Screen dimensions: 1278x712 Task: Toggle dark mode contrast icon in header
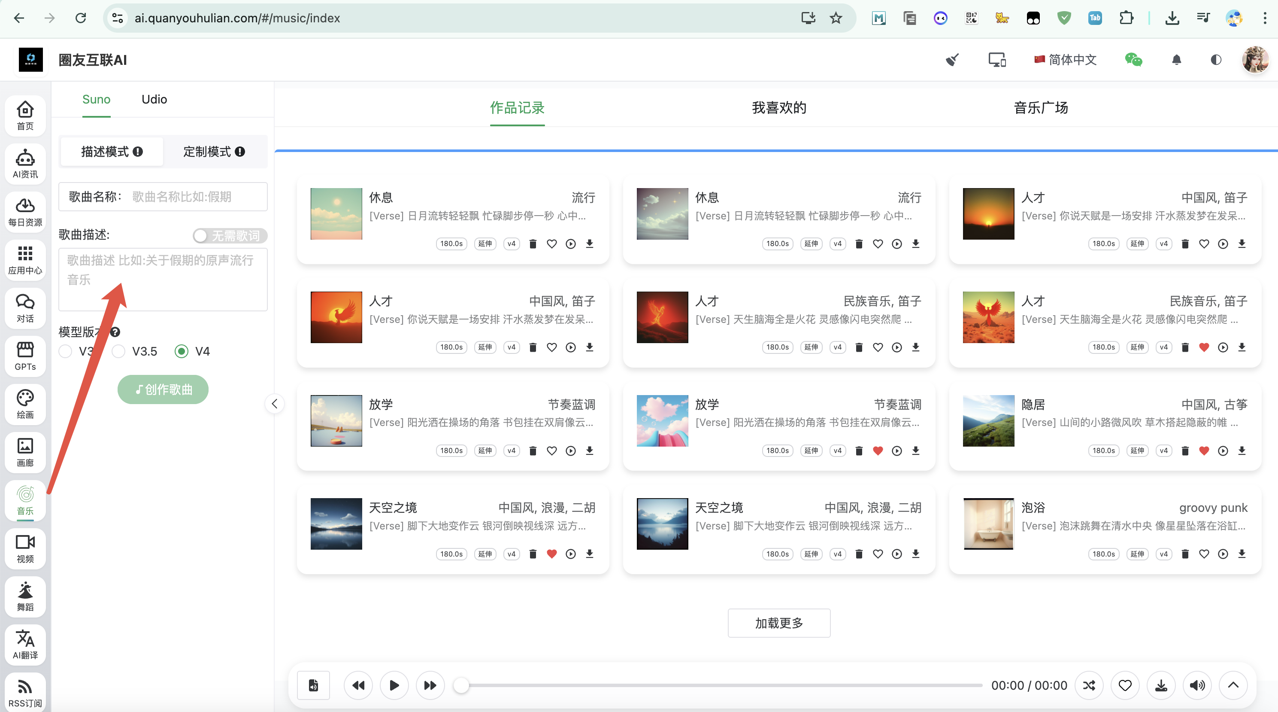coord(1215,60)
